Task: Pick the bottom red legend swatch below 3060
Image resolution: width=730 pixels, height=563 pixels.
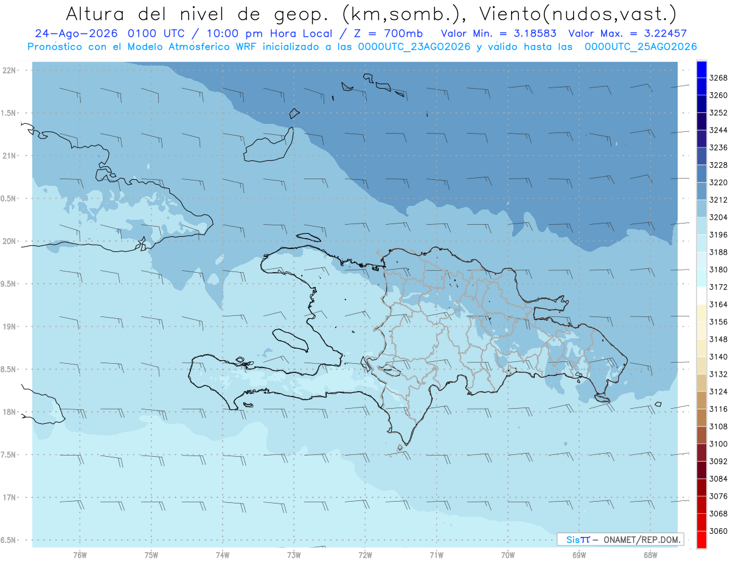Action: (701, 539)
